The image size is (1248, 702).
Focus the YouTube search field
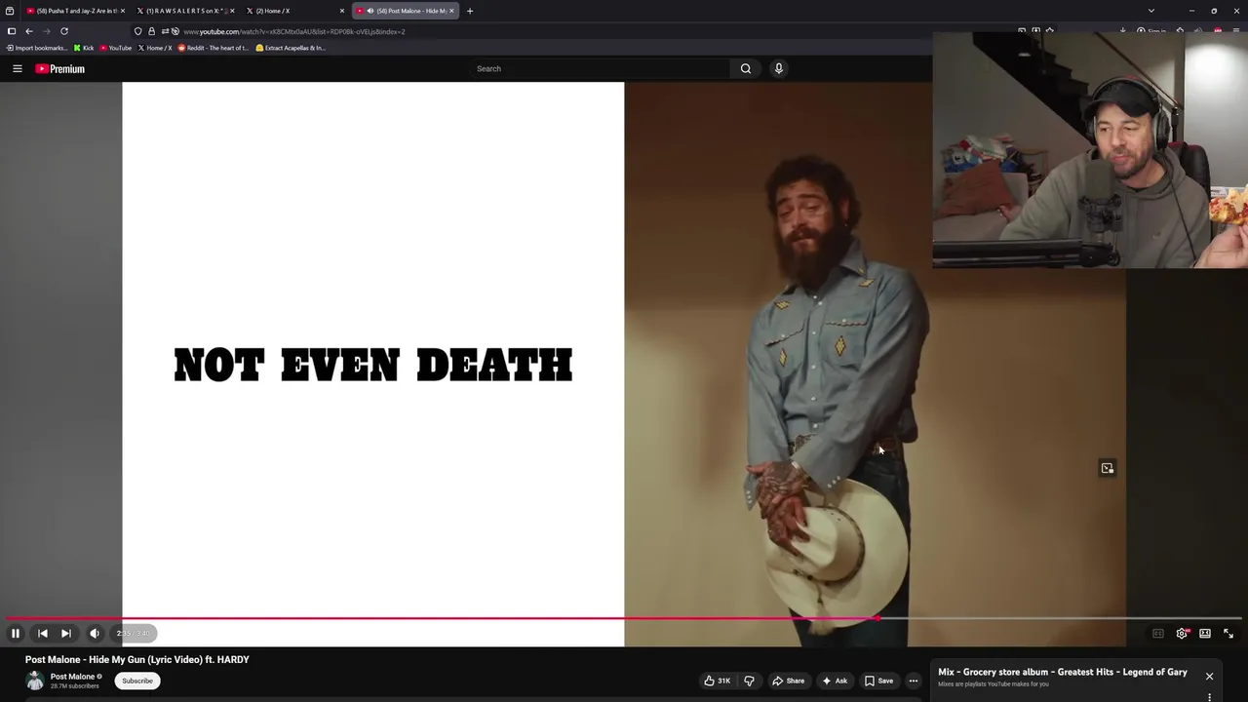coord(600,68)
